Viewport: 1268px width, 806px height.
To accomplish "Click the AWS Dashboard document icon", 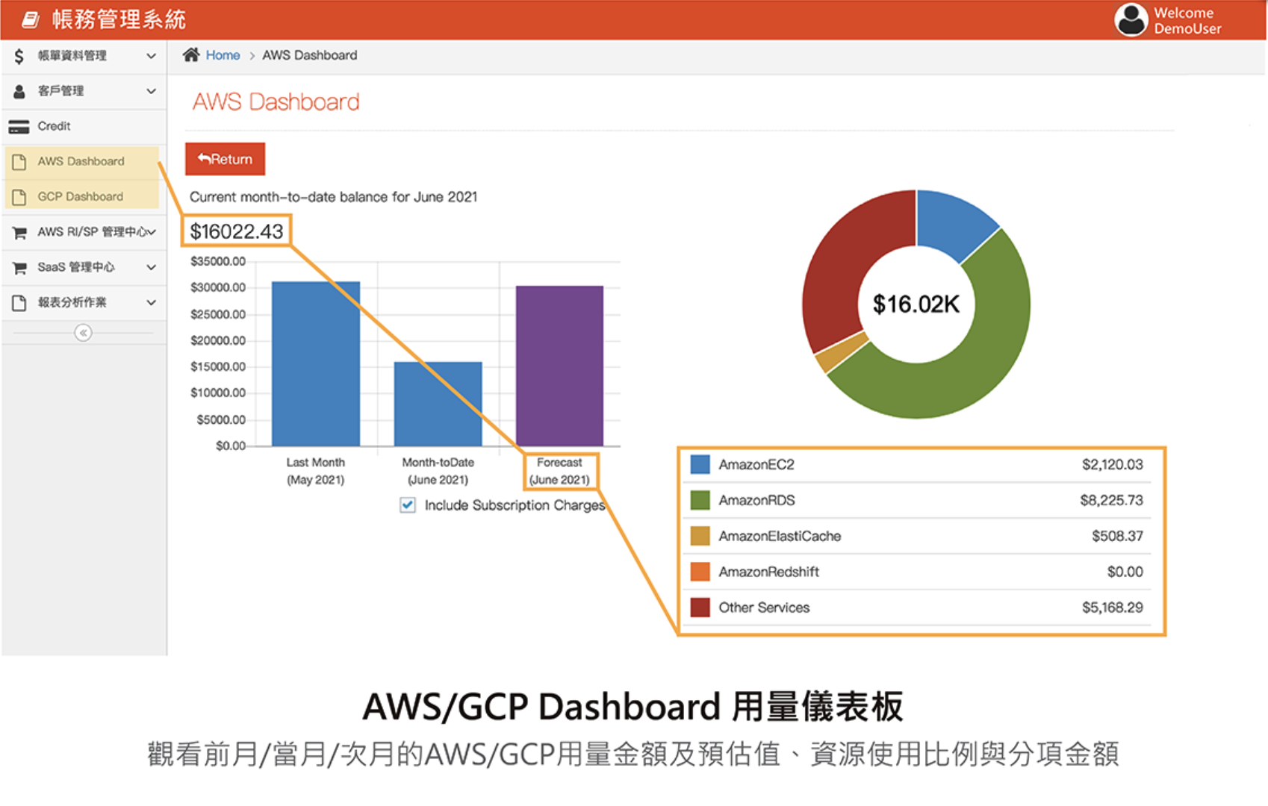I will [x=19, y=161].
